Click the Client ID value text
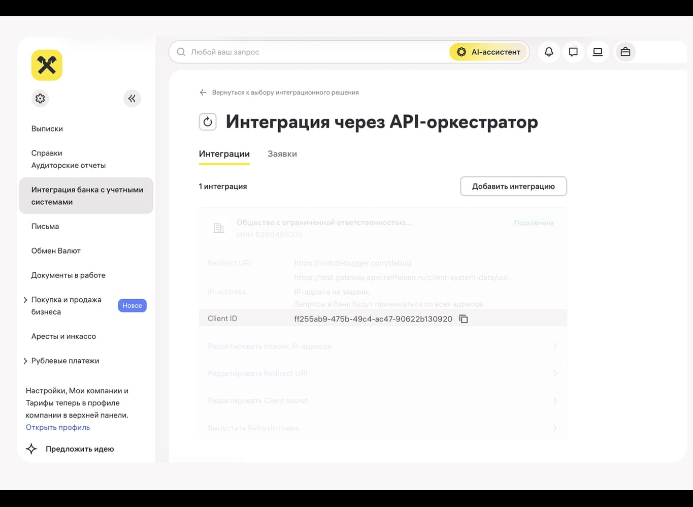Screen dimensions: 693x507 tap(373, 319)
